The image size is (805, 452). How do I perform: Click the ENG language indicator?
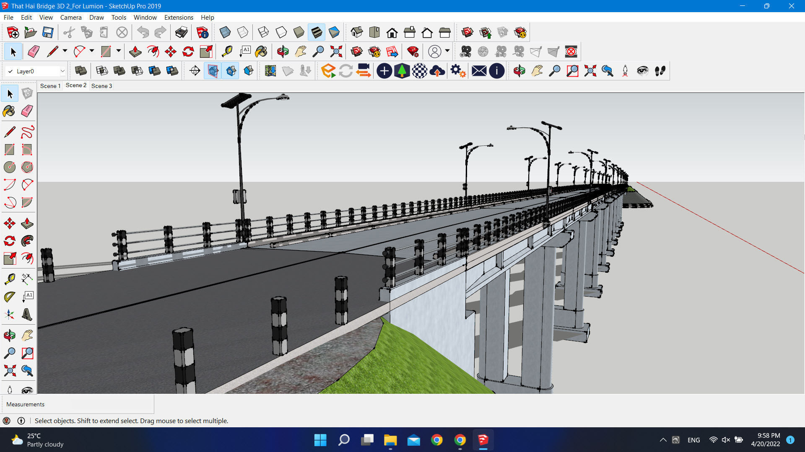coord(693,440)
